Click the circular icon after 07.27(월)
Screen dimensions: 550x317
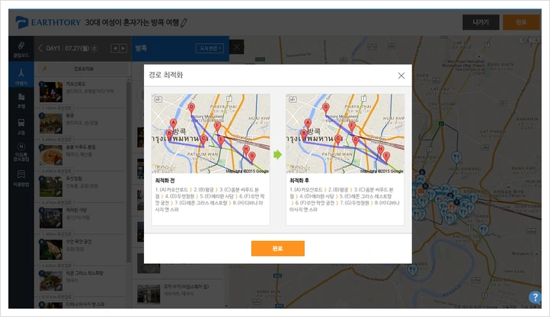(94, 49)
